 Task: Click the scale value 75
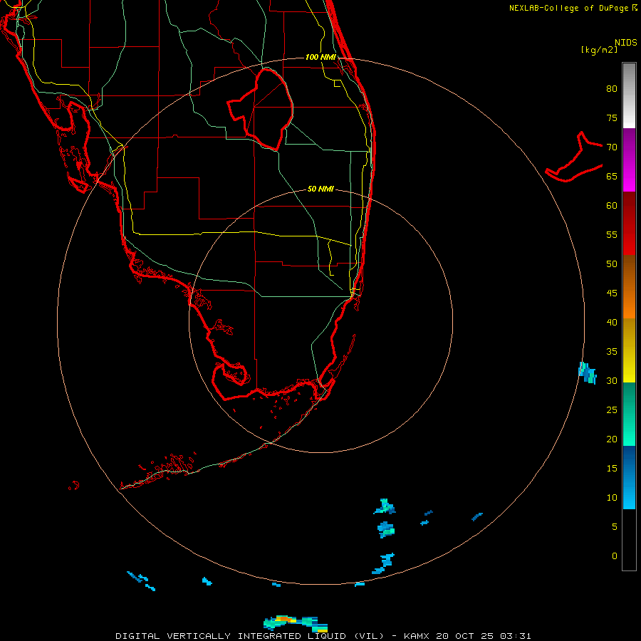(x=612, y=118)
